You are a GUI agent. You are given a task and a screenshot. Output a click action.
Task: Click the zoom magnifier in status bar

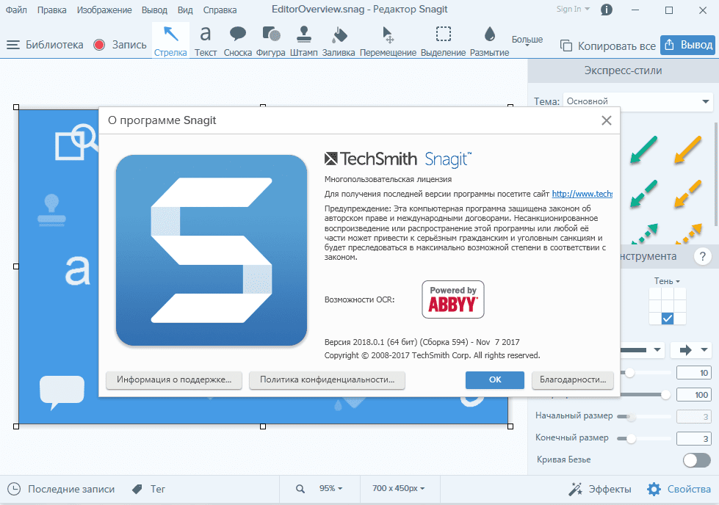(300, 489)
